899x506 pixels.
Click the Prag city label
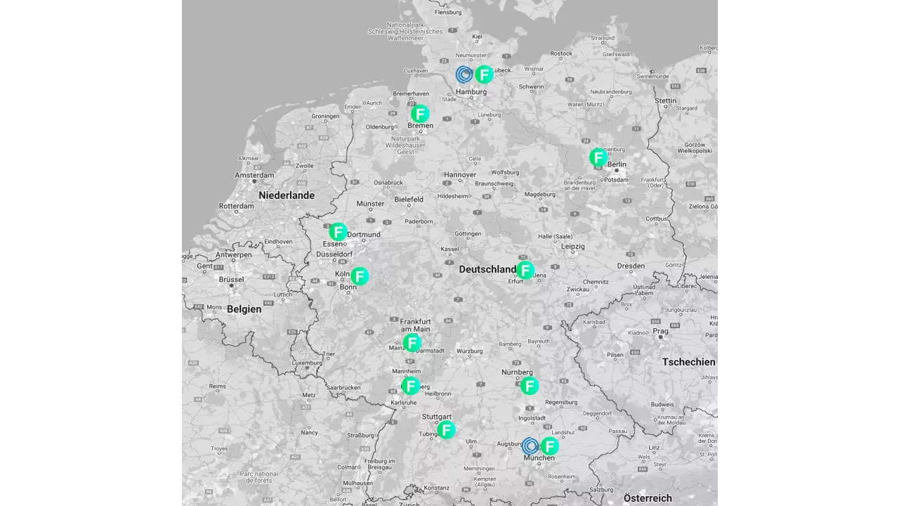[x=660, y=331]
